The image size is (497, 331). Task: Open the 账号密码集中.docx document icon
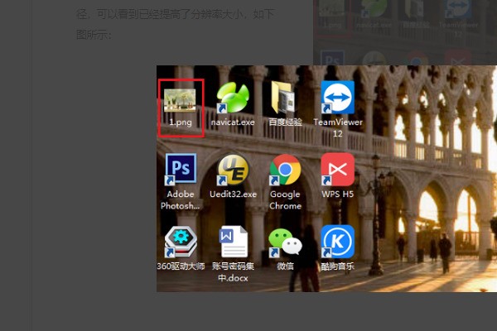point(233,242)
